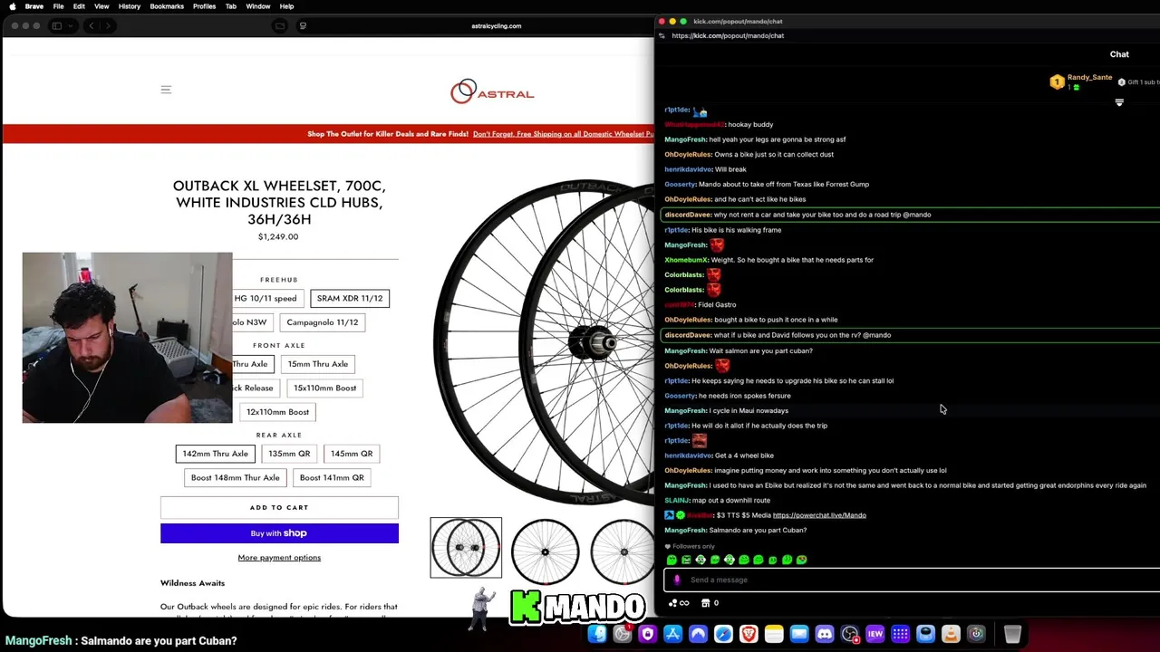Select 135mm QR rear axle

tap(289, 454)
